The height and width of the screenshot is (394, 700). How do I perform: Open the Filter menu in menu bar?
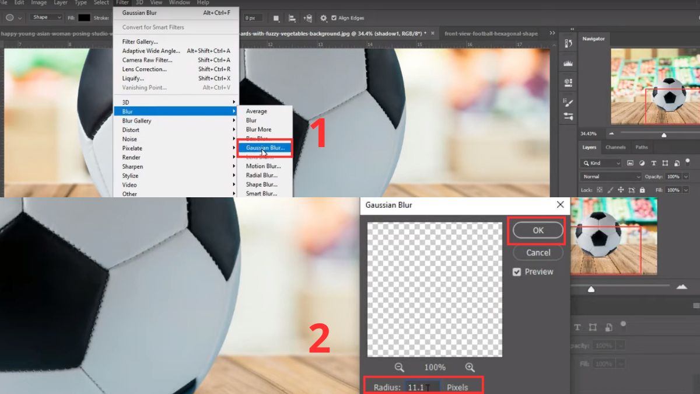(122, 3)
